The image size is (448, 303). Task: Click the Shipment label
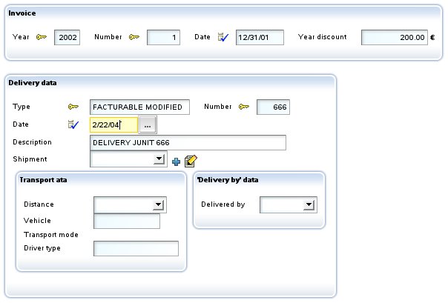pos(30,159)
